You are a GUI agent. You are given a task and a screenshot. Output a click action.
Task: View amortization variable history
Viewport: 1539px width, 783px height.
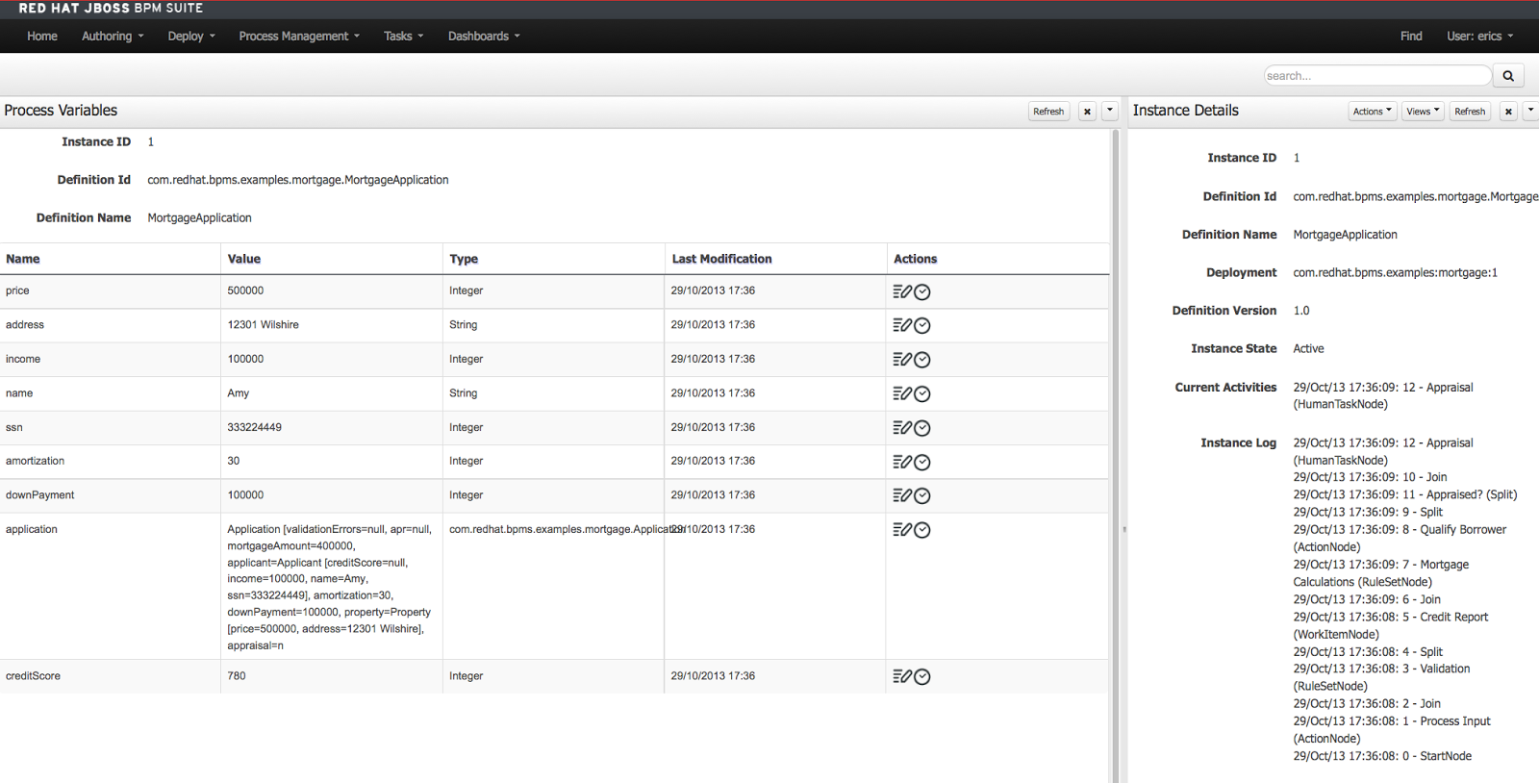coord(922,462)
